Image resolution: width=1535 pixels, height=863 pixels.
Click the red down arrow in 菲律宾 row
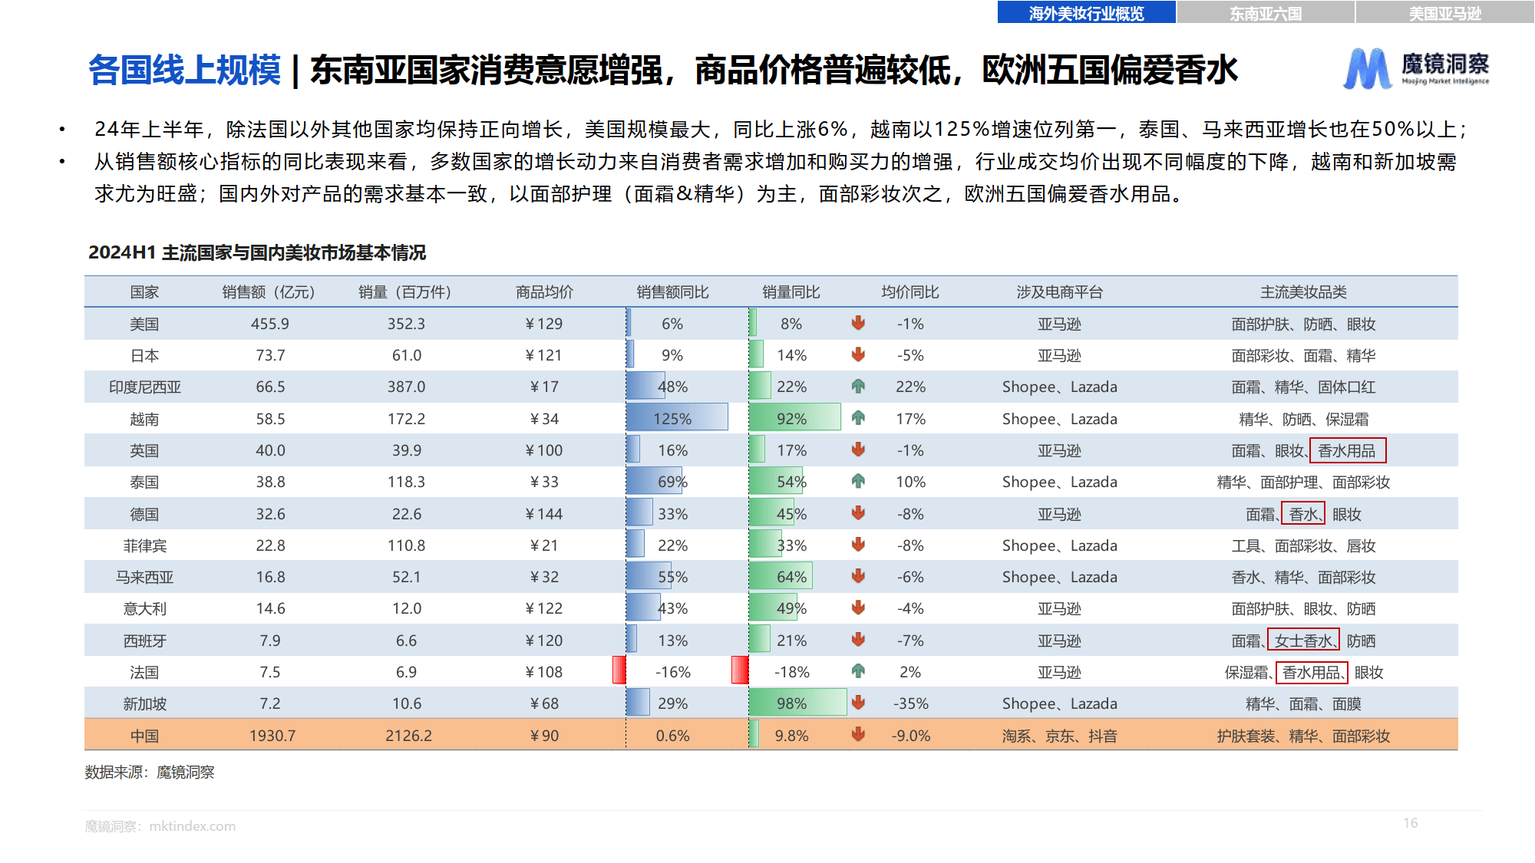coord(858,545)
